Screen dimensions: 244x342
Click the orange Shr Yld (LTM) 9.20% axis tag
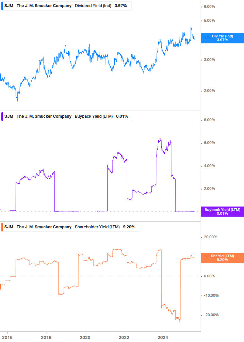223,258
